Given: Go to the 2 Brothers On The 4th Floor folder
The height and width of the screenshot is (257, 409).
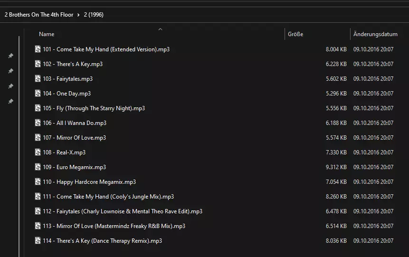Looking at the screenshot, I should click(x=39, y=15).
